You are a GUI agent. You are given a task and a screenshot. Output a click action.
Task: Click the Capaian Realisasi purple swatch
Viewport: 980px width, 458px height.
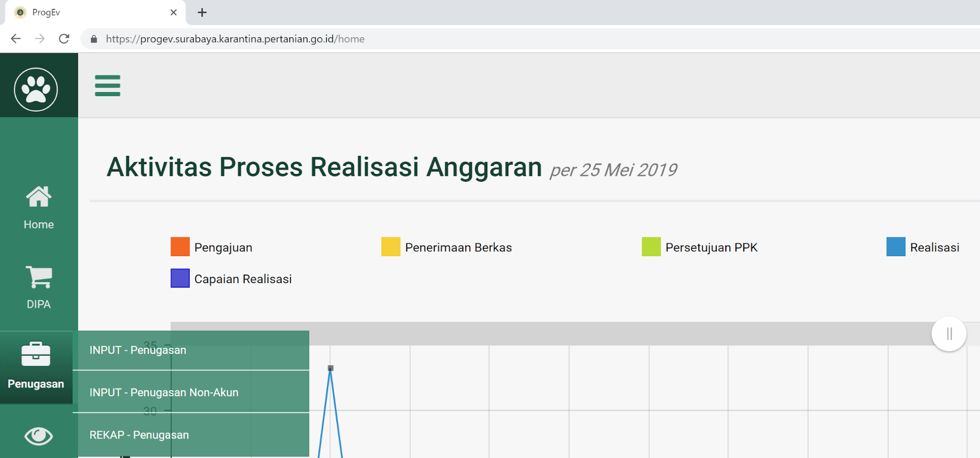coord(180,278)
